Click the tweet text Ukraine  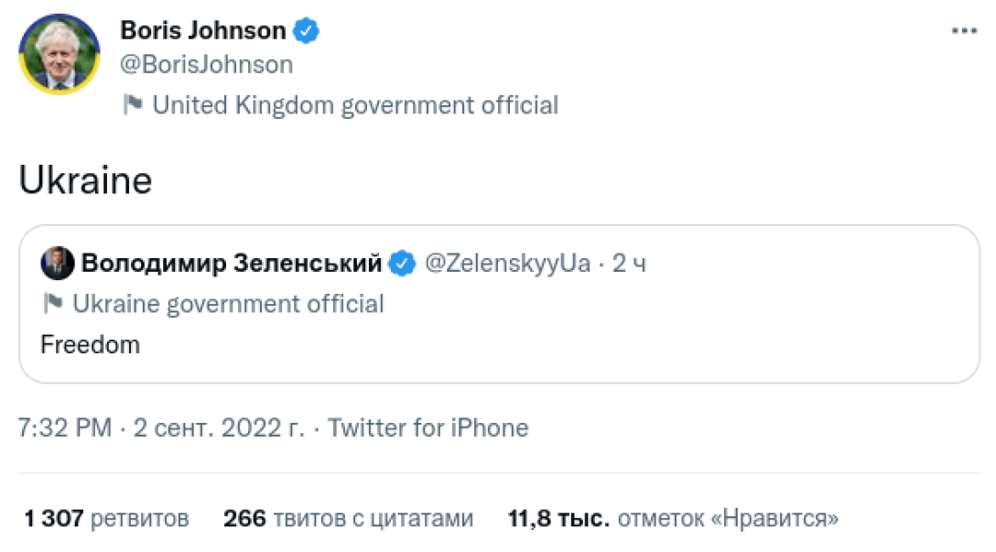coord(85,179)
